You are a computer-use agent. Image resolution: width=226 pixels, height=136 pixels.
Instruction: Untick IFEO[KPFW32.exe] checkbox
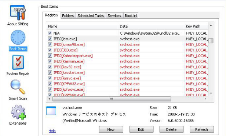click(50, 84)
